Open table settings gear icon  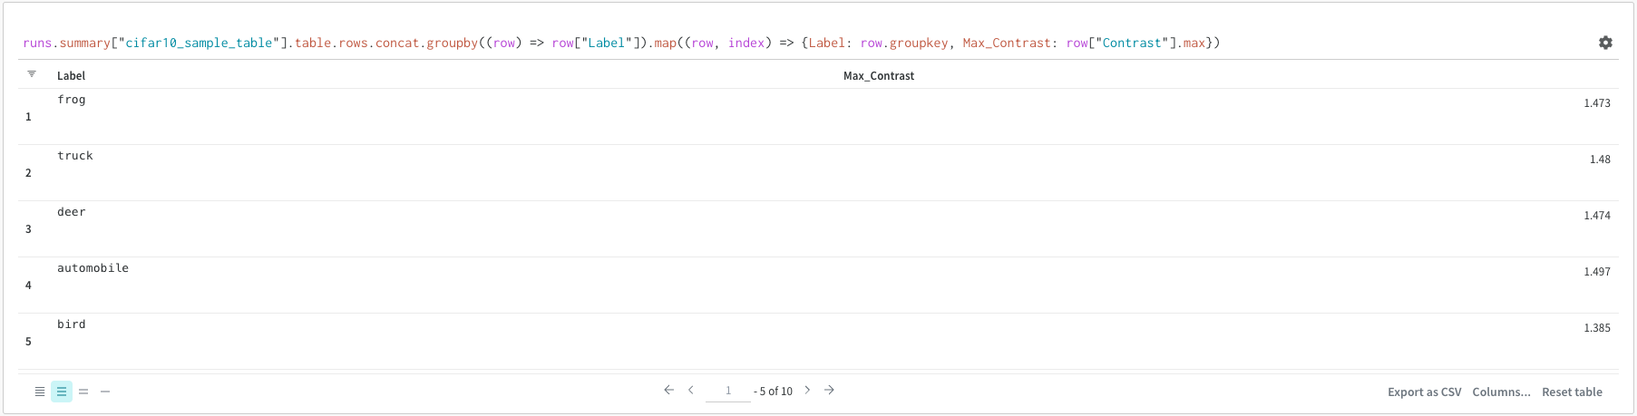pos(1605,43)
